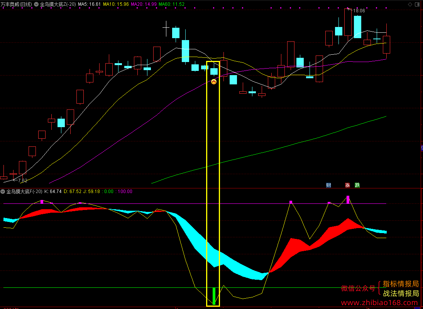
Task: Open dropdown arrow beside 金鸟摸大底Z indicator name
Action: click(x=36, y=4)
